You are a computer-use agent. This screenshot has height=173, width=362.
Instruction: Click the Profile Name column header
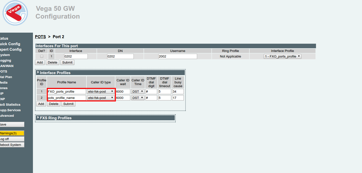(x=67, y=82)
